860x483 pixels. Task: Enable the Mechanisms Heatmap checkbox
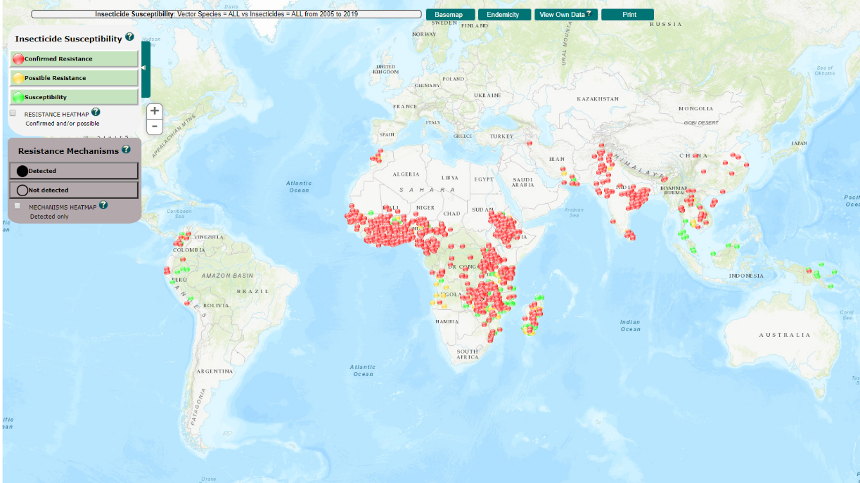[18, 206]
